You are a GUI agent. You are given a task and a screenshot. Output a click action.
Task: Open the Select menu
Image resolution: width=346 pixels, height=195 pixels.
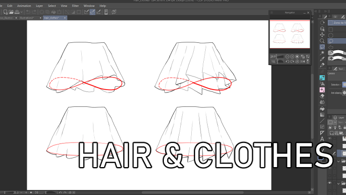52,6
